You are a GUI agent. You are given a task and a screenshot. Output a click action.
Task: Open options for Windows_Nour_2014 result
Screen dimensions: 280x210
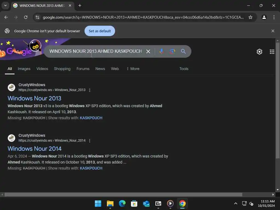(90, 141)
